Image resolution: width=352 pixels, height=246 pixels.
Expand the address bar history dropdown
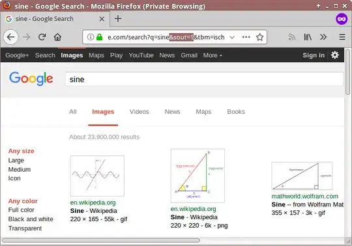coord(232,37)
